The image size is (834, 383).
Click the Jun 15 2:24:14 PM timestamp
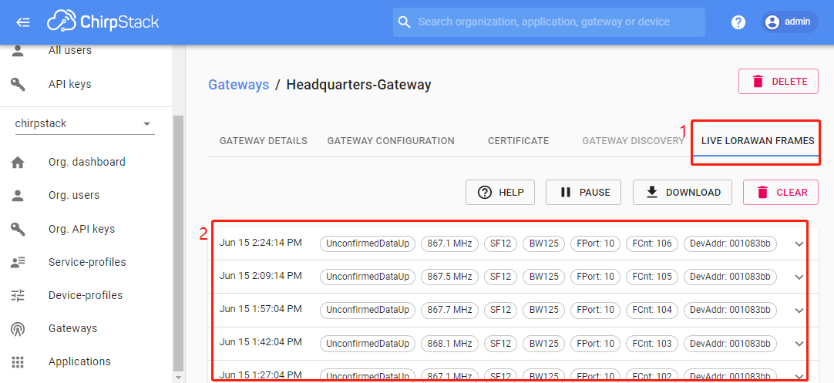[x=261, y=243]
